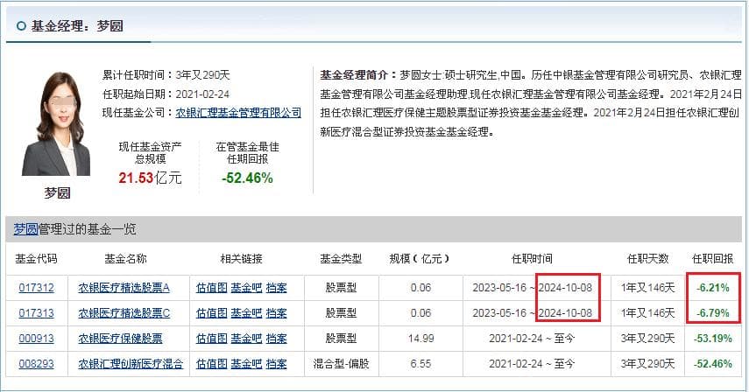The height and width of the screenshot is (392, 749).
Task: Open fund code 000913 link
Action: (x=36, y=338)
